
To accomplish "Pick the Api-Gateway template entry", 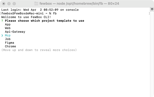I will pos(15,32).
